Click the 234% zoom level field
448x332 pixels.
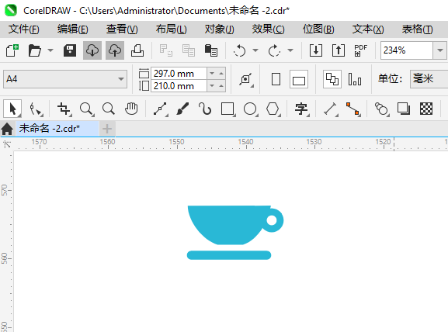point(407,50)
